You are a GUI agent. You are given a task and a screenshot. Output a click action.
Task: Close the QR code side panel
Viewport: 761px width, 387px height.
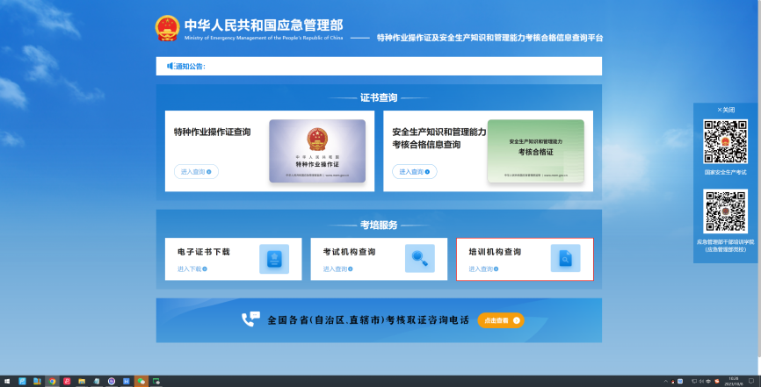click(725, 110)
